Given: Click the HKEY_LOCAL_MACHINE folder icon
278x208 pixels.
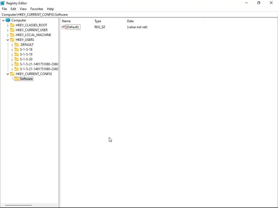Looking at the screenshot, I should [x=12, y=35].
